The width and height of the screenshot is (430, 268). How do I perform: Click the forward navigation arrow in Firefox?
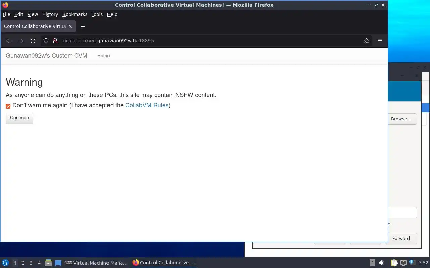coord(21,41)
